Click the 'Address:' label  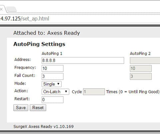[x=23, y=60]
